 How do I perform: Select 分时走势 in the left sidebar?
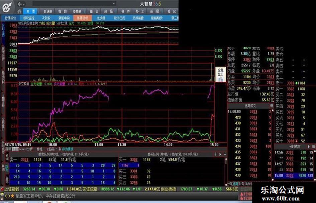pyautogui.click(x=3, y=30)
